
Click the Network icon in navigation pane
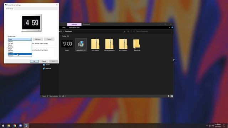tap(44, 69)
